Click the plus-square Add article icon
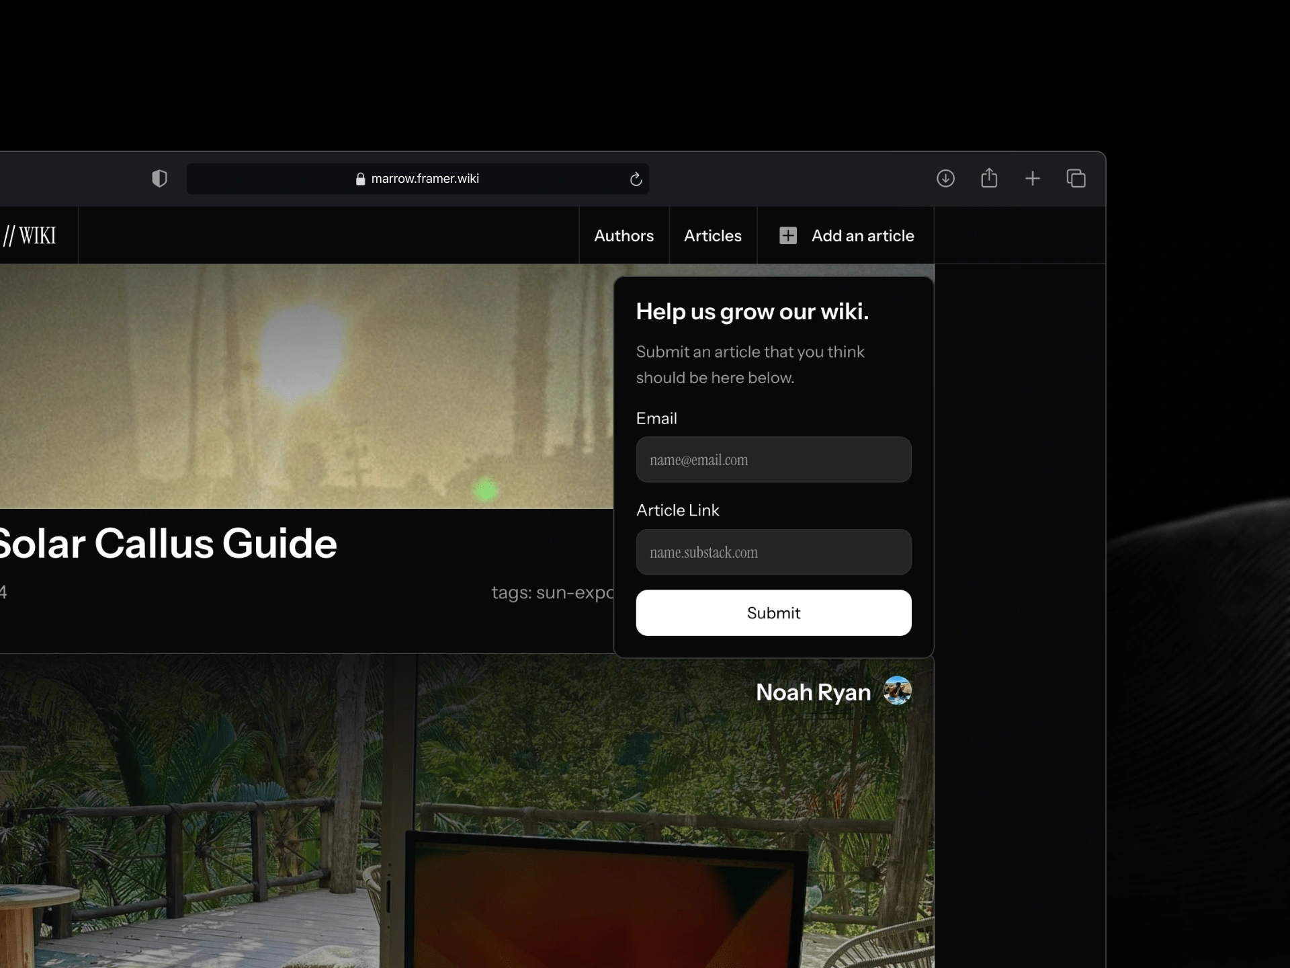 [x=788, y=235]
